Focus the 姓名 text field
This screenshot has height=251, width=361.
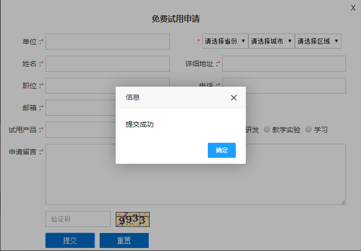point(107,64)
